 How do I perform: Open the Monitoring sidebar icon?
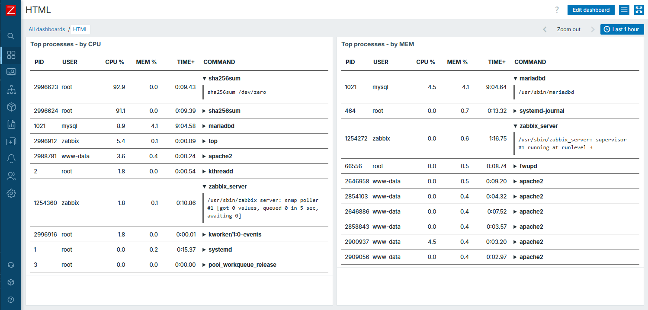coord(11,72)
